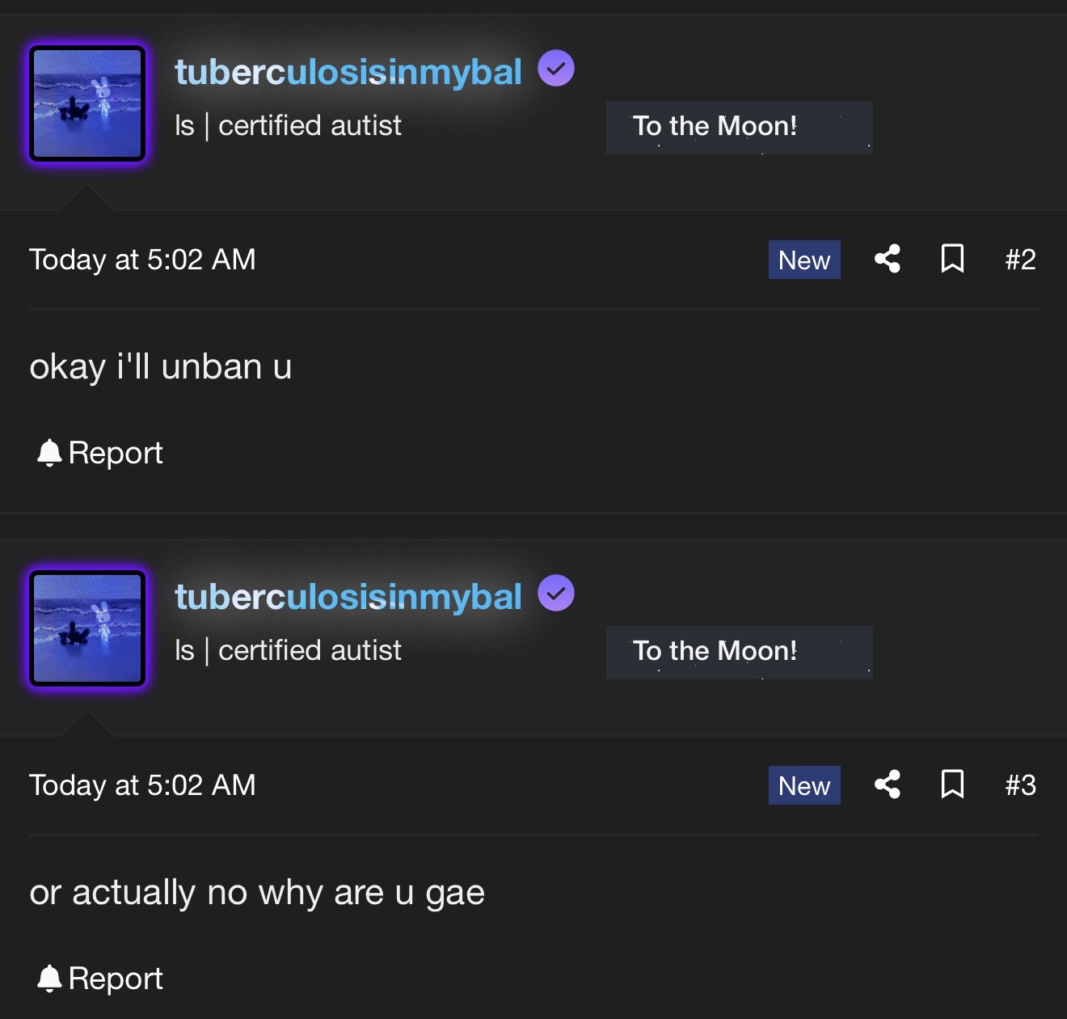Image resolution: width=1067 pixels, height=1019 pixels.
Task: Click verified badge on first tuberculosisinmybal username
Action: tap(556, 69)
